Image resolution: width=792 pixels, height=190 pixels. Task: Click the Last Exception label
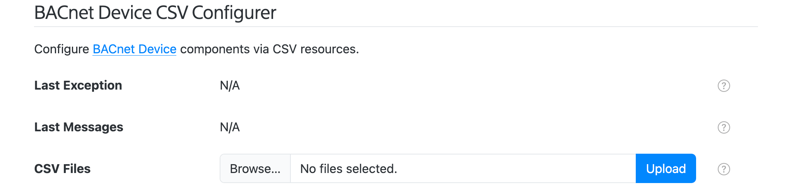tap(78, 85)
